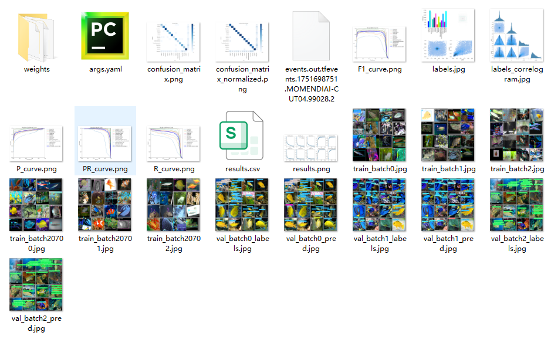Select the P_curve.png thumbnail

[x=36, y=144]
